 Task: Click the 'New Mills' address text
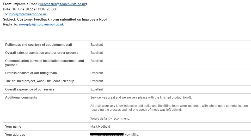click(x=131, y=135)
